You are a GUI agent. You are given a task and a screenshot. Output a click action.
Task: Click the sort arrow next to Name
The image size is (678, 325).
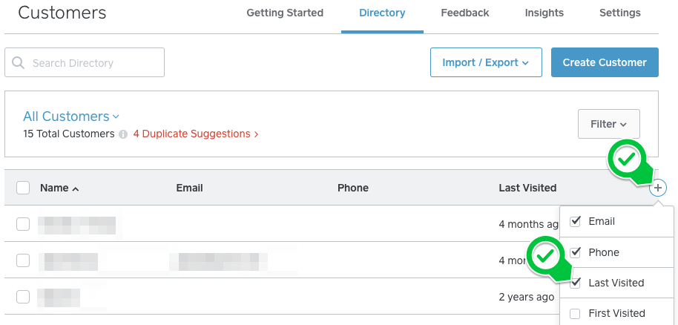pos(76,189)
